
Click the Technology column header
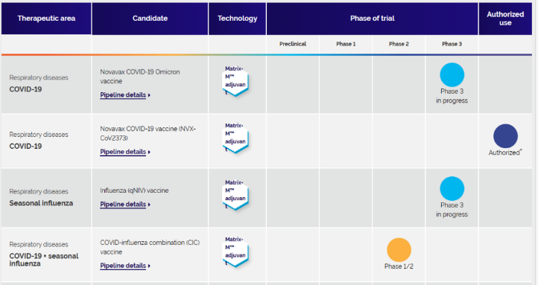coord(238,19)
